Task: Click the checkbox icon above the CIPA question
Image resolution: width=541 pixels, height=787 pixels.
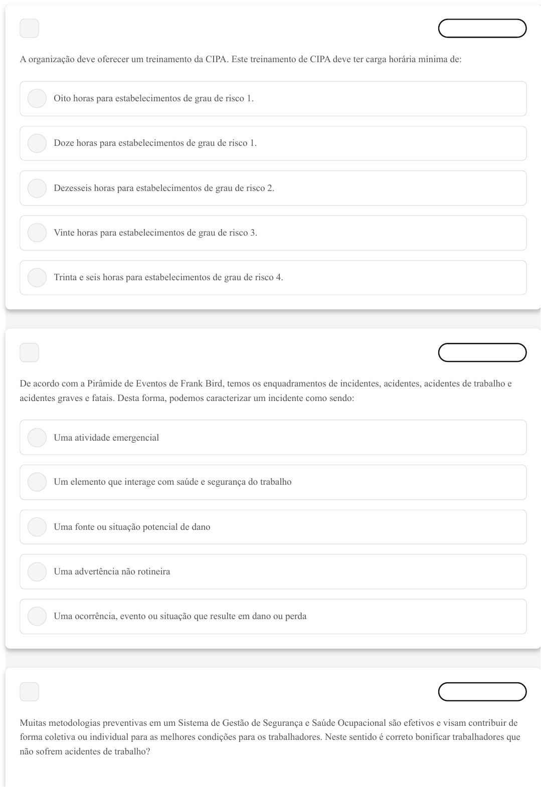Action: coord(29,29)
